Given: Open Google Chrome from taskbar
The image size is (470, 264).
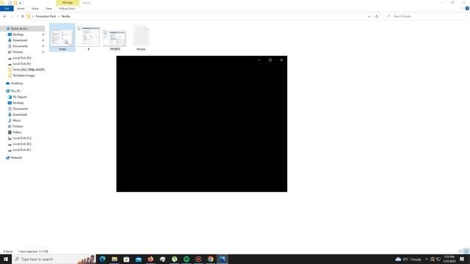Looking at the screenshot, I should (x=211, y=259).
